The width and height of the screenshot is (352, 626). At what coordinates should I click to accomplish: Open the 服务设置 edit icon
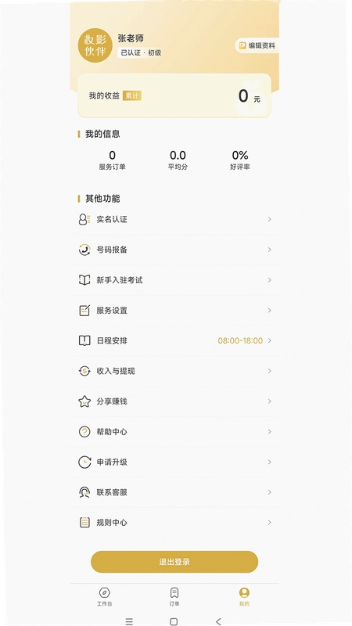pyautogui.click(x=84, y=310)
